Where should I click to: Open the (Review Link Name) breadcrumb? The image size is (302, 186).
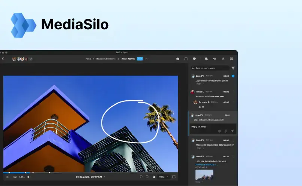tap(106, 59)
